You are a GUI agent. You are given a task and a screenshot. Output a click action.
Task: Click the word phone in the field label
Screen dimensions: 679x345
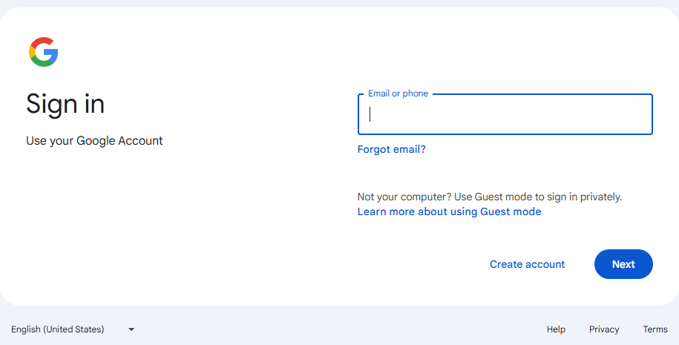(416, 93)
